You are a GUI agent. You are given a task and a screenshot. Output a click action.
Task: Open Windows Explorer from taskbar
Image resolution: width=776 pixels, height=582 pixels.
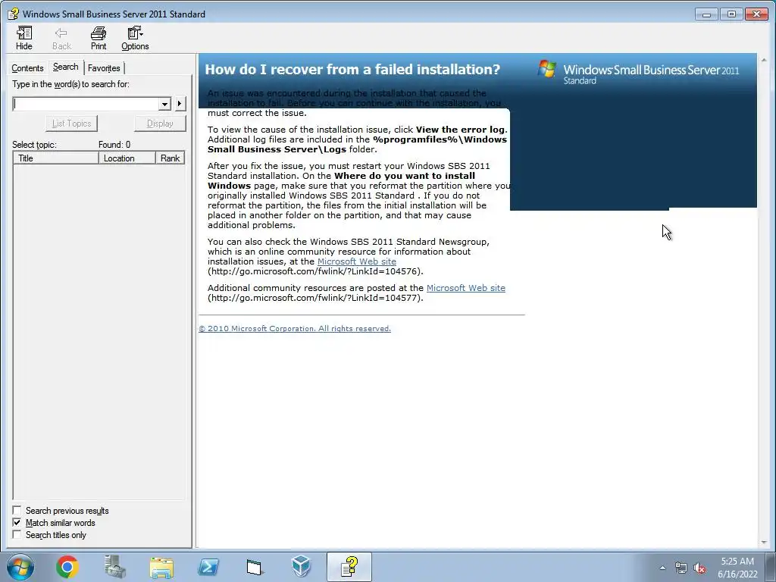coord(161,567)
